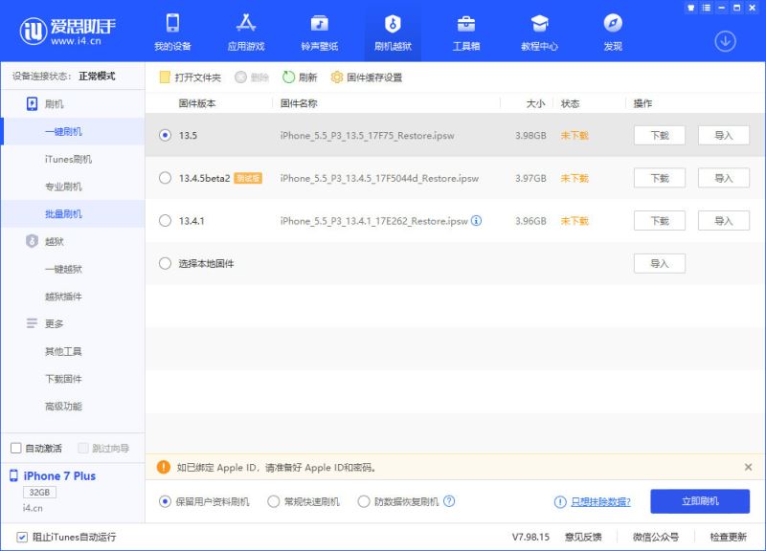The image size is (766, 551).
Task: Select the 选择本地固件 radio option
Action: click(x=165, y=264)
